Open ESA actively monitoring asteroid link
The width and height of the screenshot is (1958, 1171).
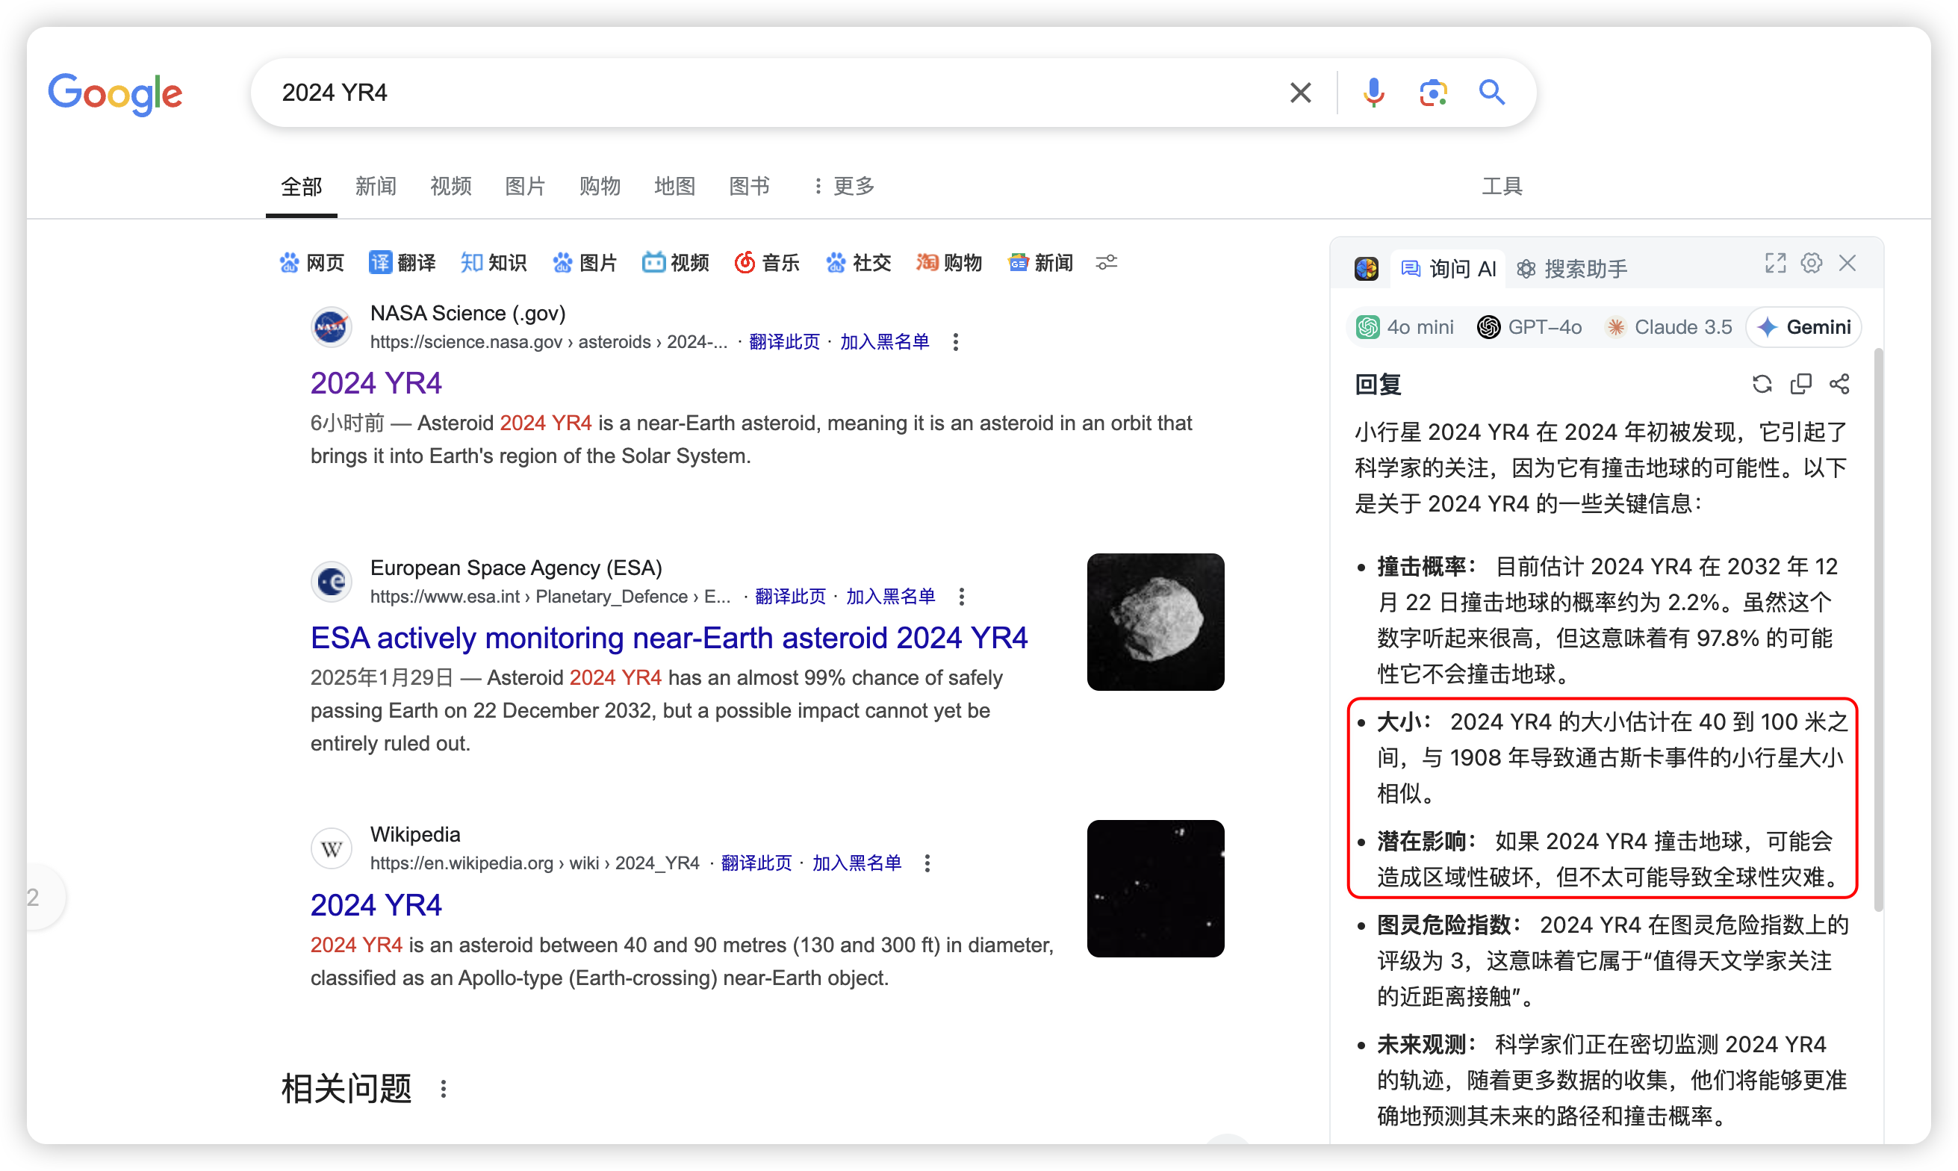click(x=669, y=638)
